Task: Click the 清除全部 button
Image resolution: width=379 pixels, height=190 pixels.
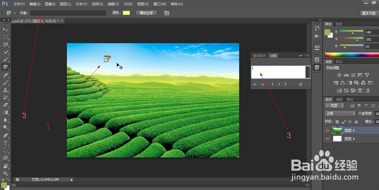Action: 146,13
